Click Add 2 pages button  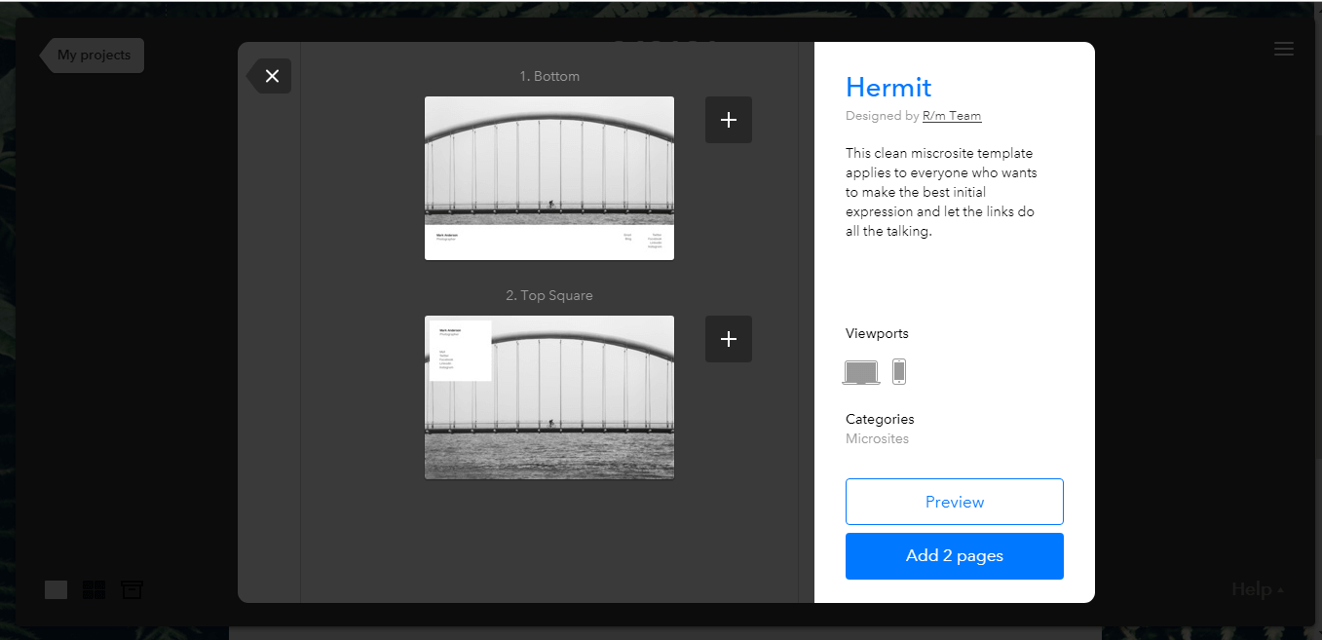[x=954, y=556]
